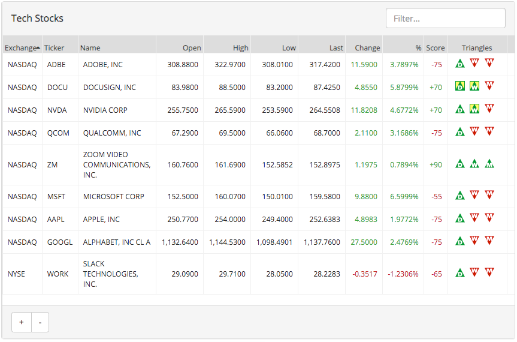Image resolution: width=517 pixels, height=342 pixels.
Task: Click the minus remove button
Action: (x=40, y=322)
